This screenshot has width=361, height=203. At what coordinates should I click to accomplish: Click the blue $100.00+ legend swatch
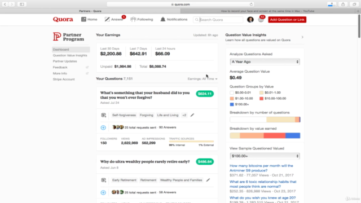pyautogui.click(x=232, y=104)
